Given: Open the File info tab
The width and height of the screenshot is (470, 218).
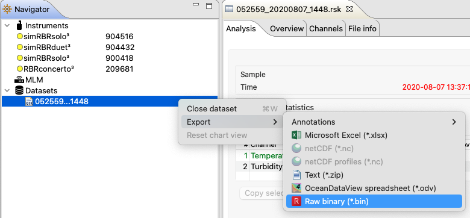Looking at the screenshot, I should click(x=362, y=29).
